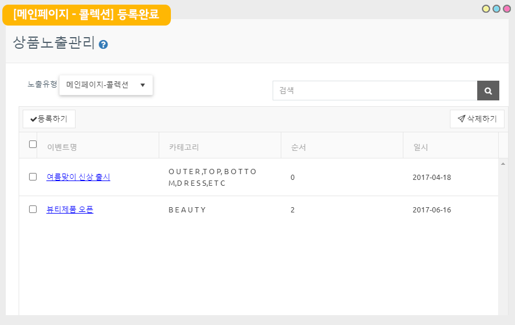Click the teal window circle icon
This screenshot has height=325, width=515.
496,9
